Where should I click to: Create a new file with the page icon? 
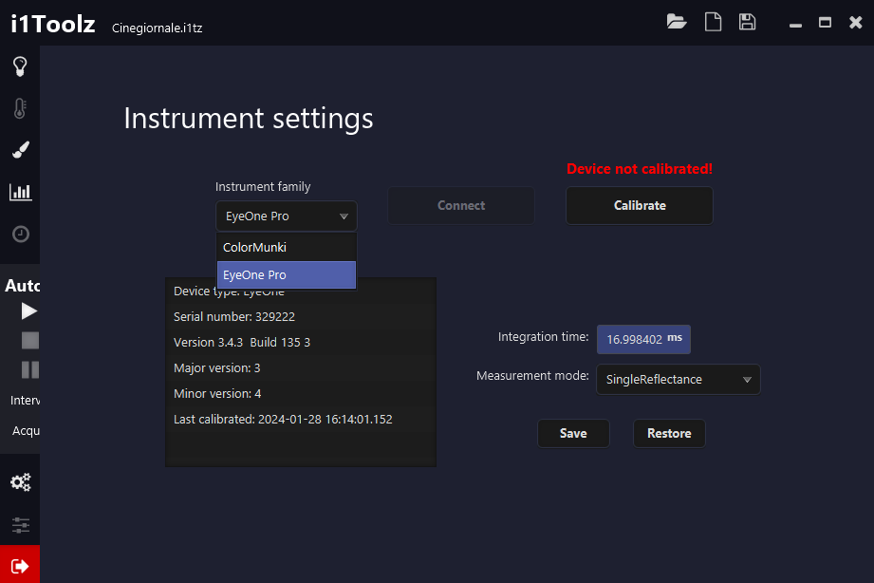click(713, 22)
